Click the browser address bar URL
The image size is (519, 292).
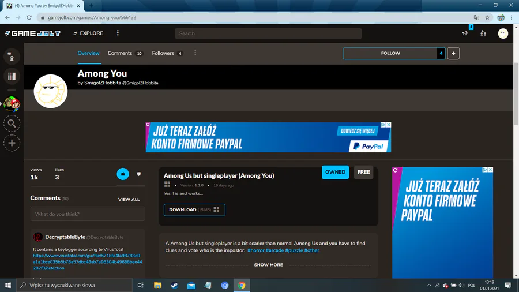tap(92, 17)
